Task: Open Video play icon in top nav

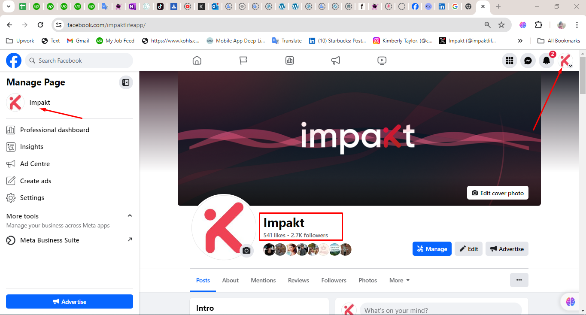Action: pos(382,61)
